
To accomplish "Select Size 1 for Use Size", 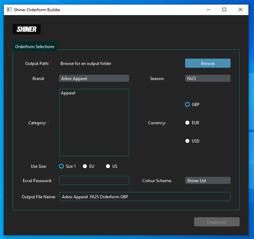I will [62, 166].
